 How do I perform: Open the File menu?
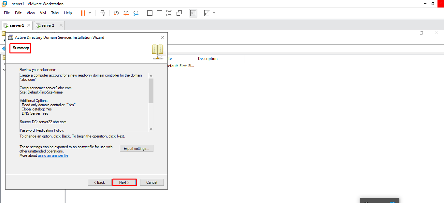pos(7,13)
